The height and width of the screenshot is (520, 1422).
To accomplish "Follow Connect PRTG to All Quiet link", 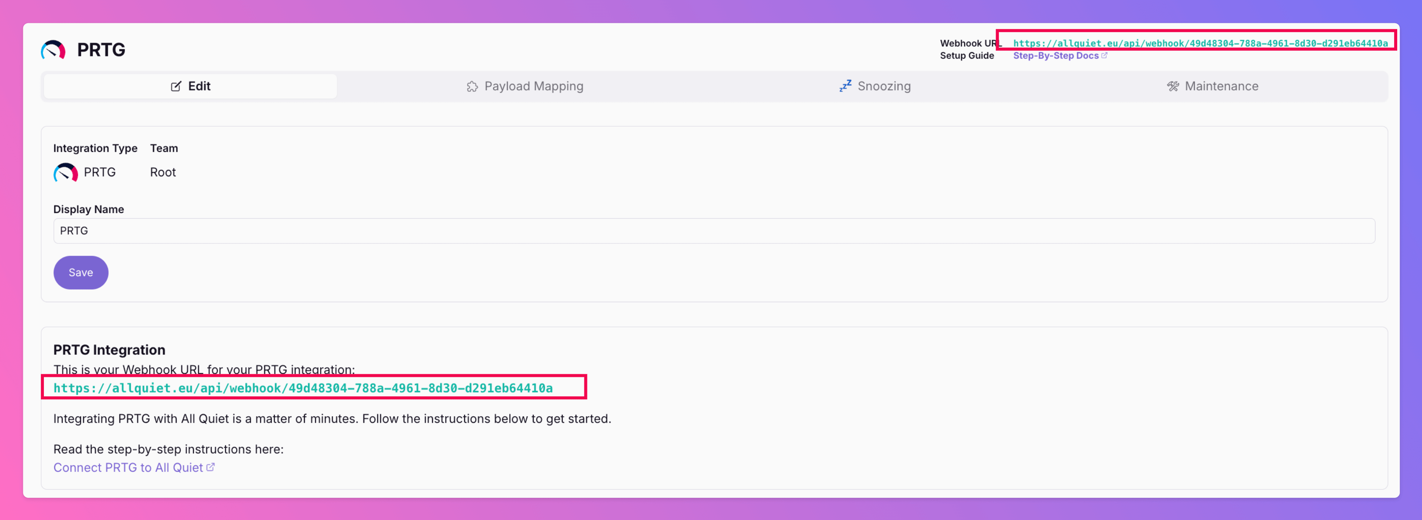I will point(128,468).
